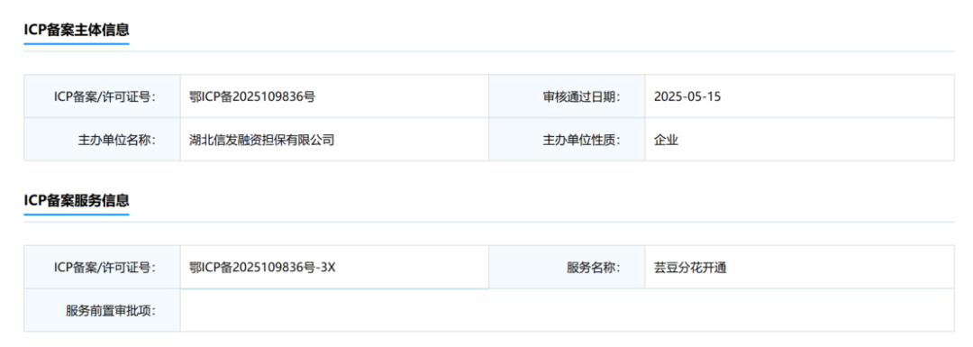Image resolution: width=973 pixels, height=347 pixels.
Task: Click the divider line right of ICP备案服务信息
Action: [x=541, y=222]
